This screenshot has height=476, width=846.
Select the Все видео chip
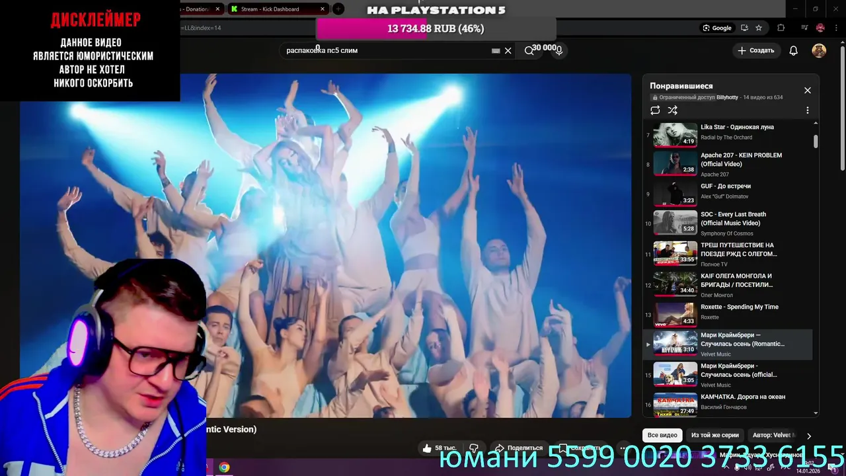pyautogui.click(x=662, y=435)
